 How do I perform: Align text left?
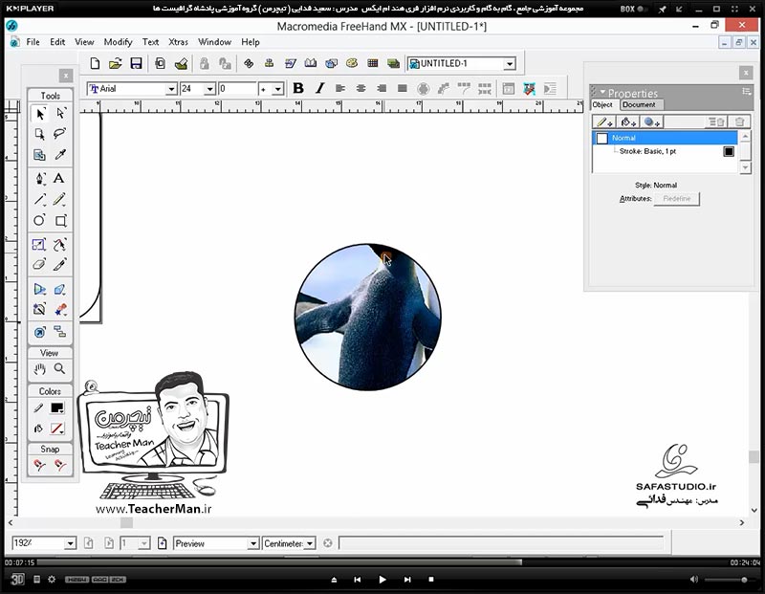[340, 88]
